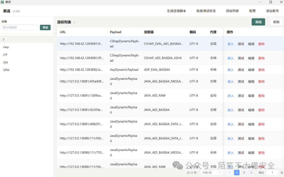Open the 20条/页 page size dropdown
Image resolution: width=284 pixels, height=177 pixels.
[x=211, y=173]
